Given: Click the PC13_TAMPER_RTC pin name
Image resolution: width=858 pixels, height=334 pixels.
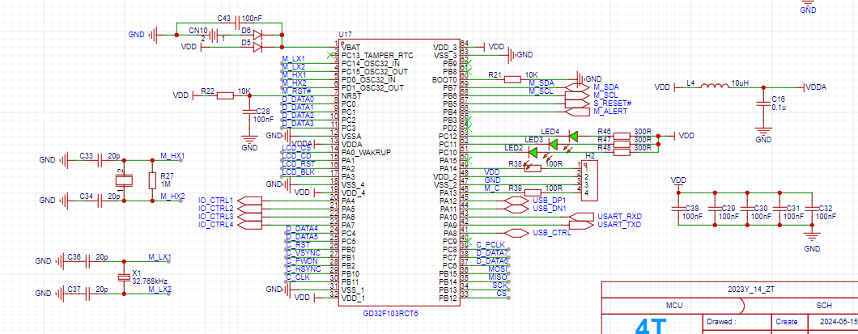Looking at the screenshot, I should coord(376,55).
